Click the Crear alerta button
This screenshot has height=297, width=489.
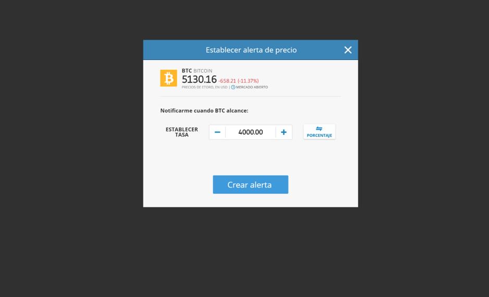pyautogui.click(x=250, y=184)
